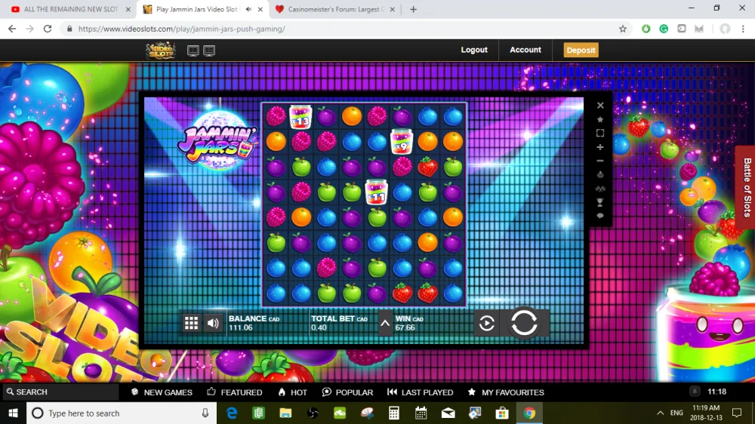
Task: Mute audio on the Jammin Jars tab
Action: (248, 9)
